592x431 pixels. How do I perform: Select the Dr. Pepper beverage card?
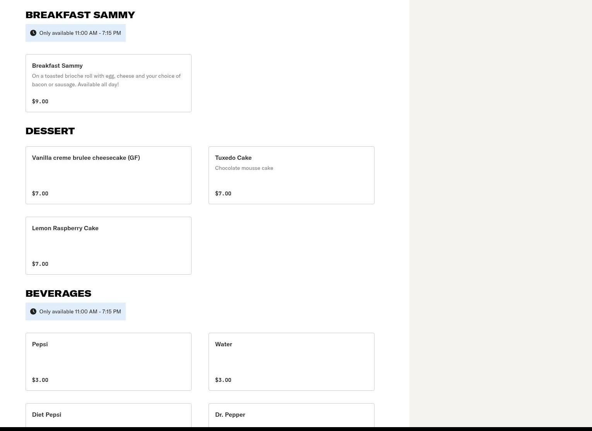291,415
